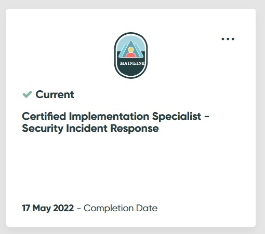This screenshot has height=234, width=265.
Task: Click the person figure inside the badge
Action: click(x=131, y=52)
